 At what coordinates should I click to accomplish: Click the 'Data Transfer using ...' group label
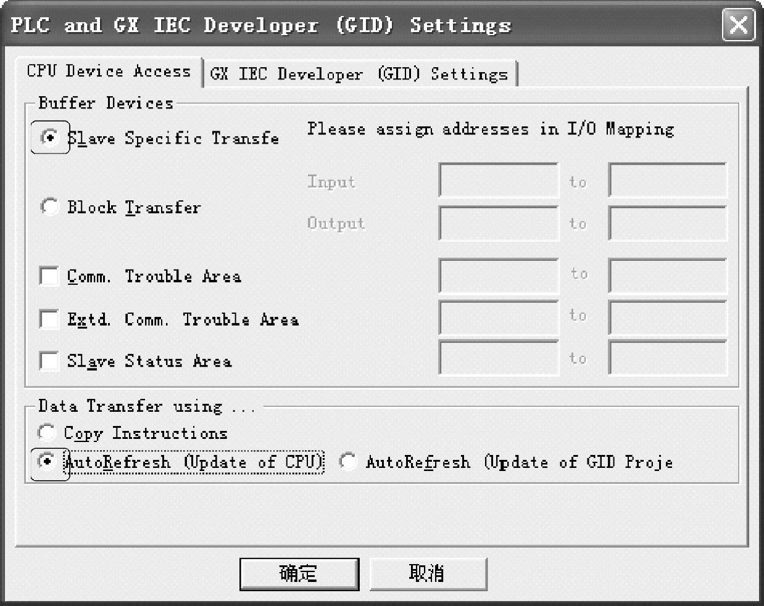(x=146, y=406)
